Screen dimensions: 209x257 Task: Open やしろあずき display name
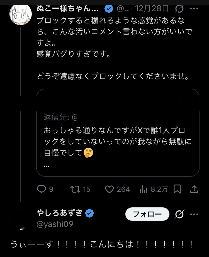60,213
